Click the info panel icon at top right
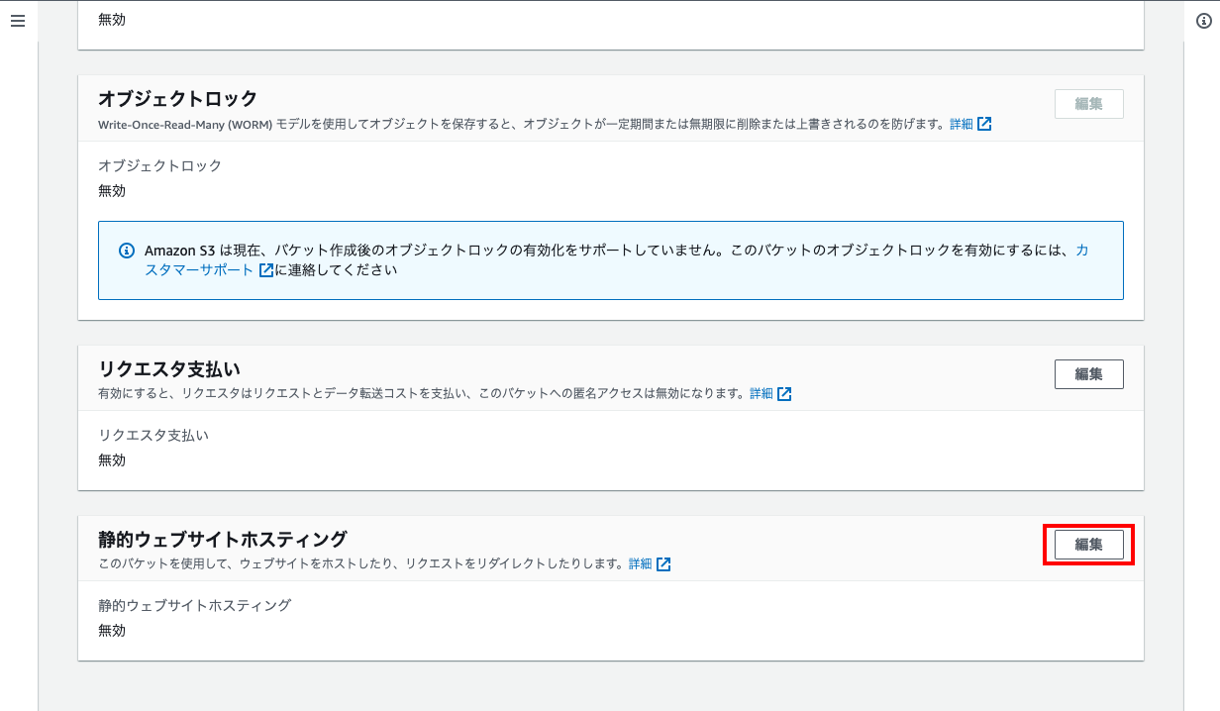 point(1203,21)
